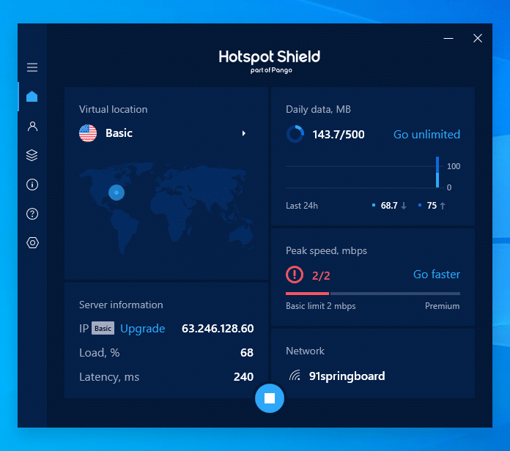Expand the virtual location arrow
This screenshot has height=451, width=510.
click(244, 133)
